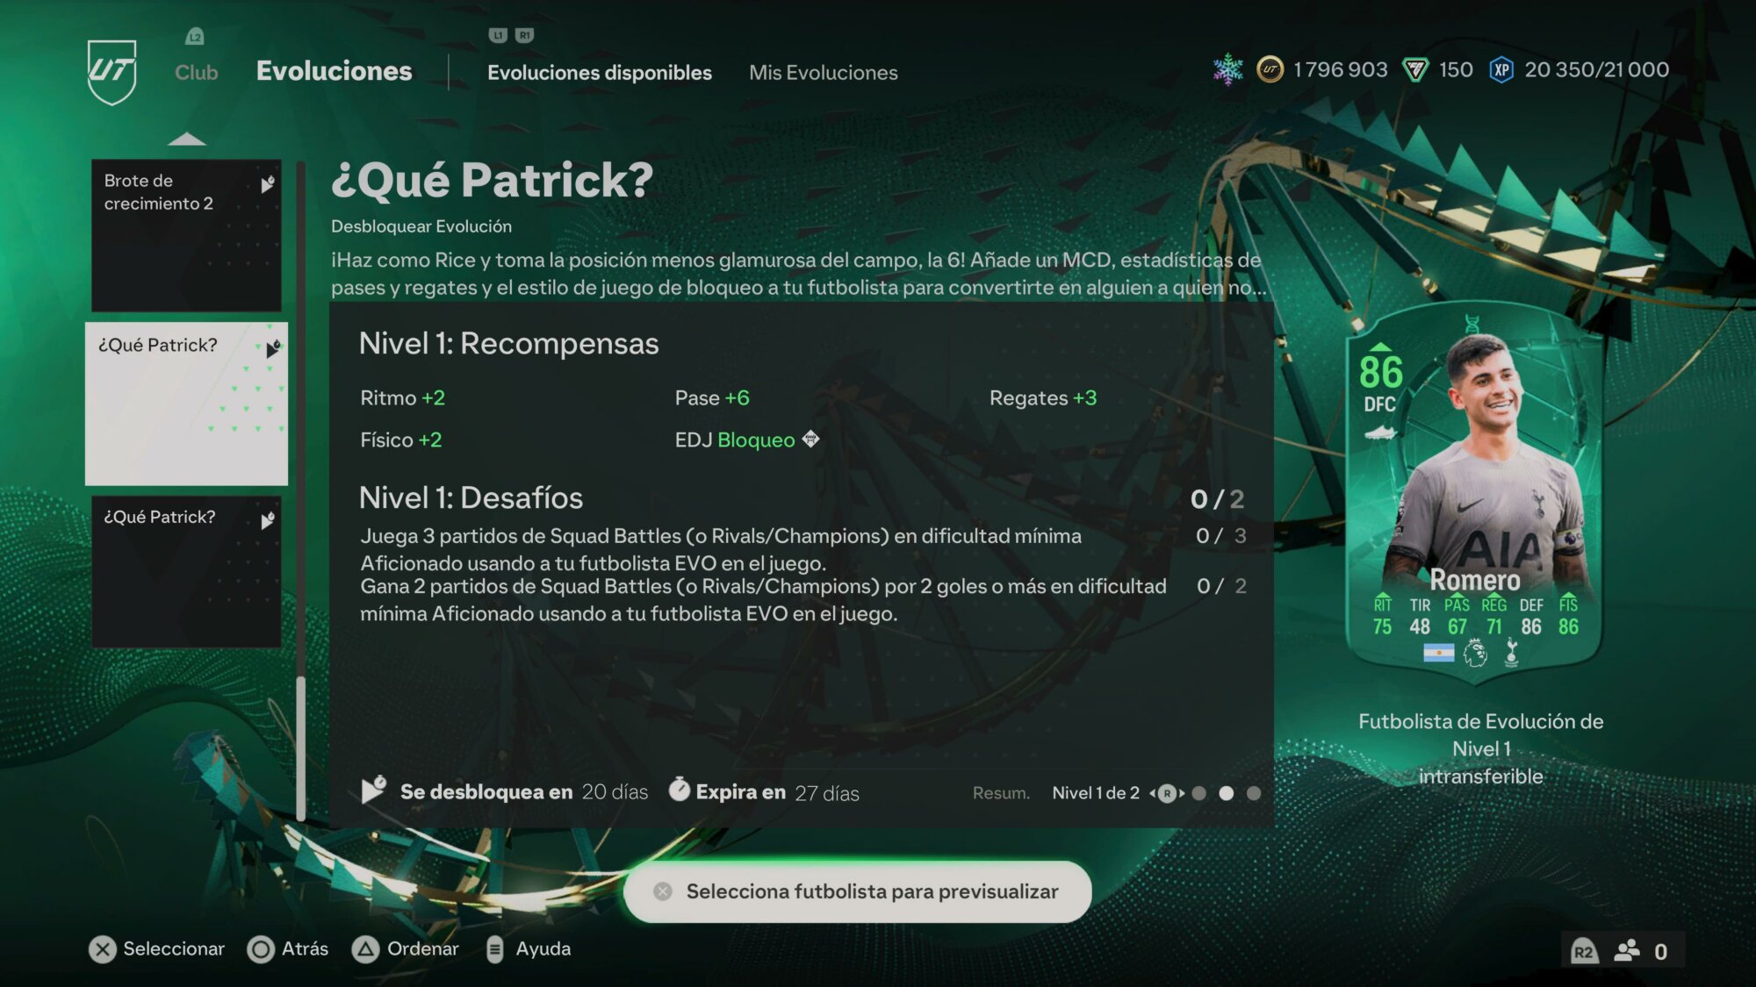This screenshot has width=1756, height=987.
Task: Click the FC points green badge icon
Action: (x=1415, y=69)
